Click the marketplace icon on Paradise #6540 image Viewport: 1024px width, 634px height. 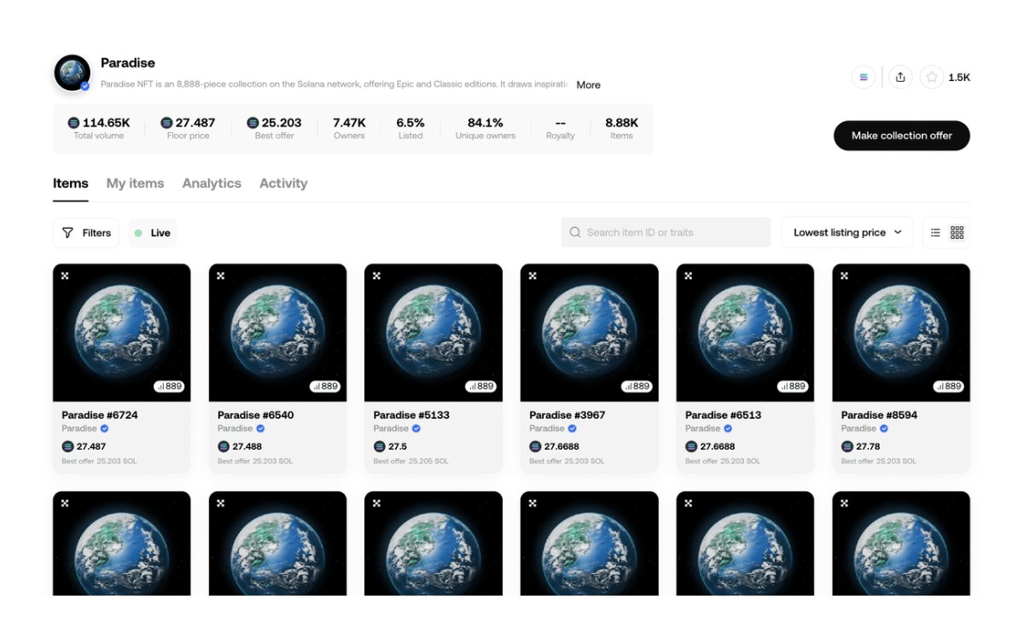click(x=221, y=276)
